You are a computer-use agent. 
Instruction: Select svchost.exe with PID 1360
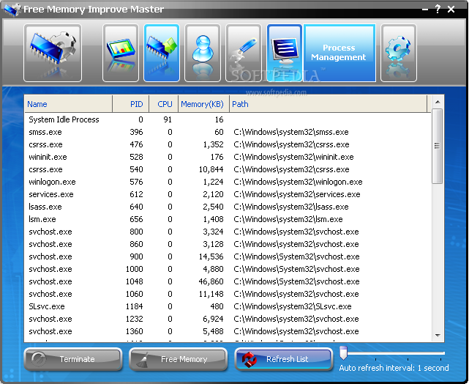coord(228,331)
